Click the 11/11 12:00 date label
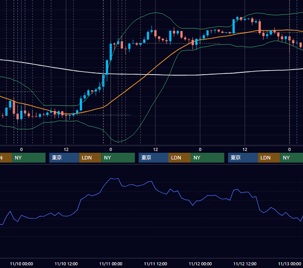The image size is (303, 268). [156, 264]
